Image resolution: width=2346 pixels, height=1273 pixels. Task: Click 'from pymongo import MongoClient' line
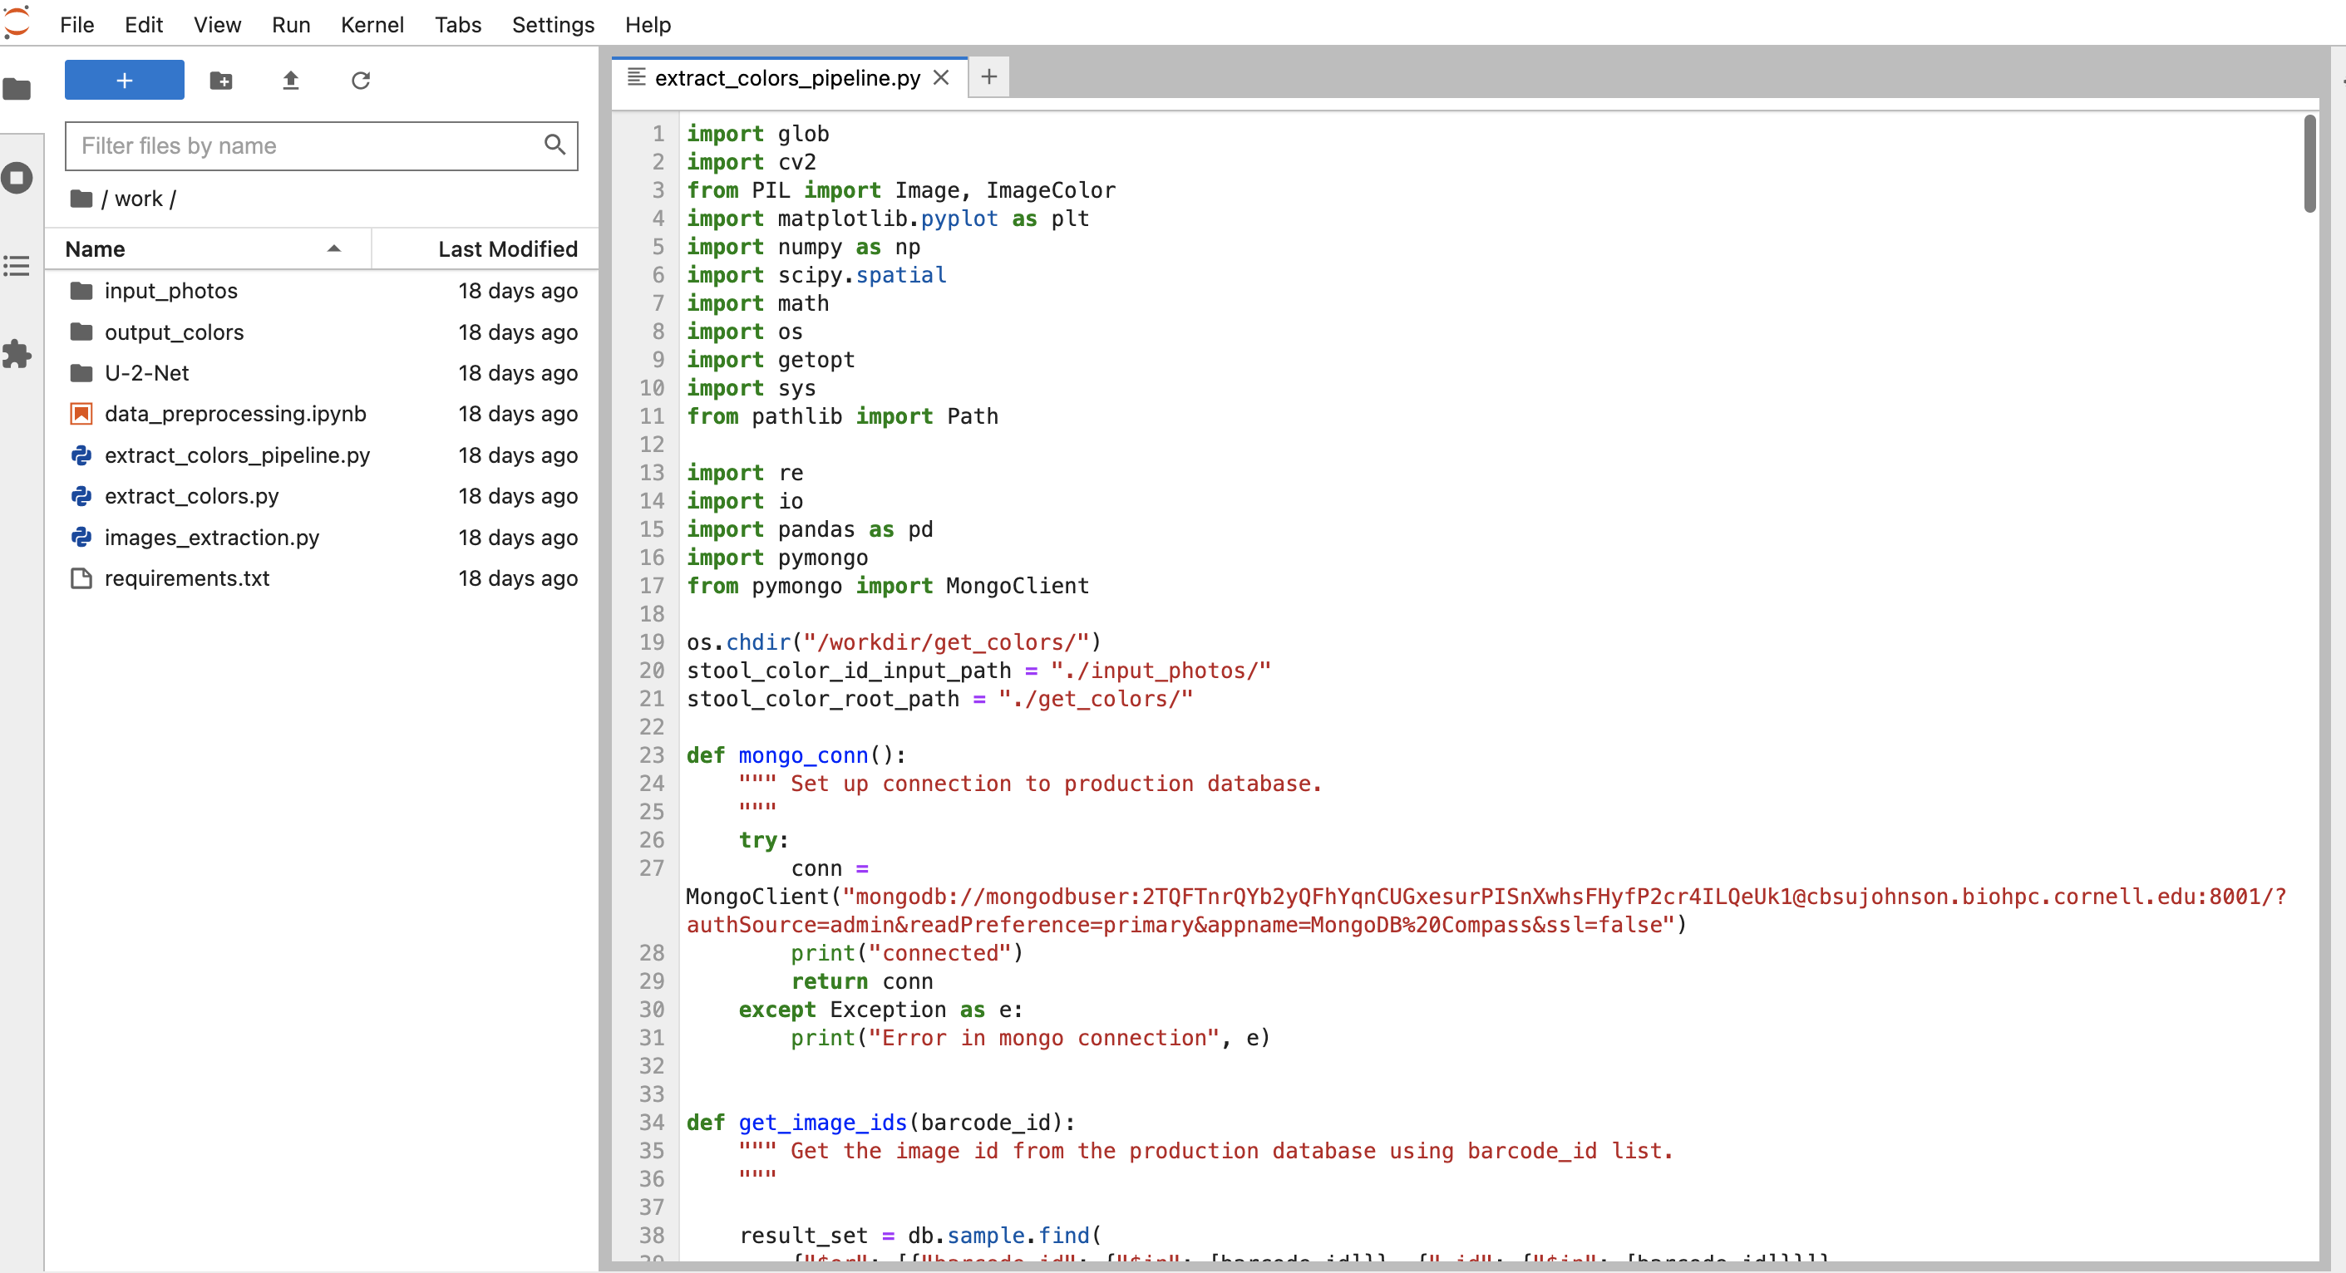(887, 586)
